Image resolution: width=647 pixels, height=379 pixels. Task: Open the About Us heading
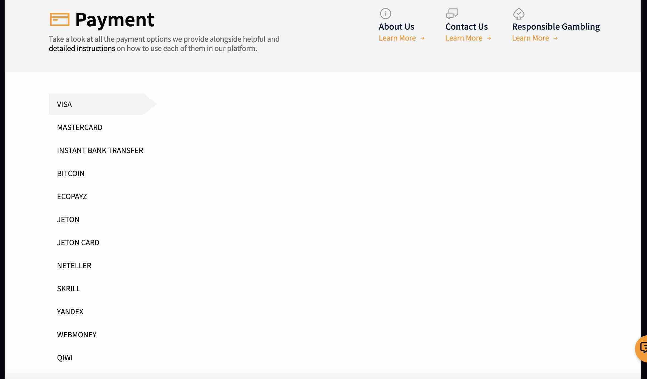pos(396,27)
